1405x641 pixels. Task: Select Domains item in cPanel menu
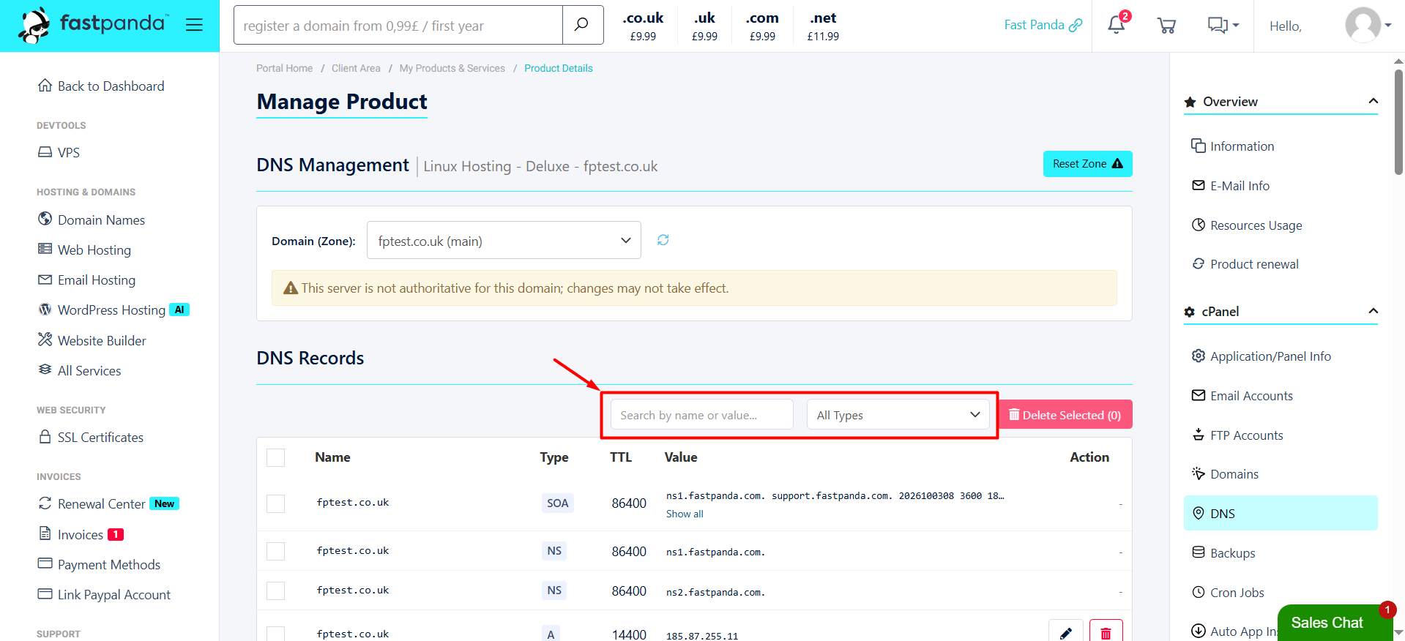click(x=1226, y=474)
